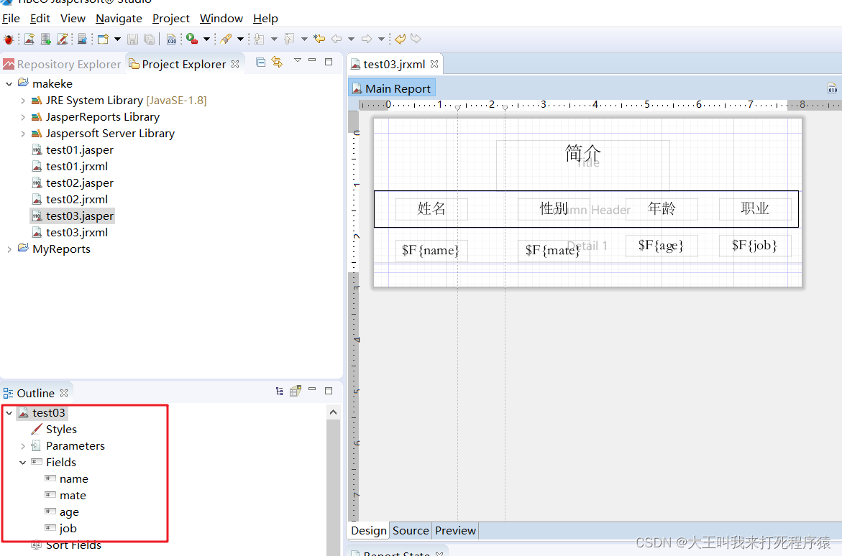Select the $F{name} text field in Detail band
Viewport: 842px width, 556px height.
431,251
